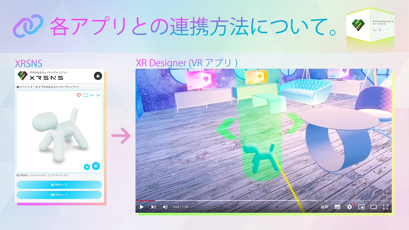Open the モデル breadcrumb link

click(x=26, y=87)
